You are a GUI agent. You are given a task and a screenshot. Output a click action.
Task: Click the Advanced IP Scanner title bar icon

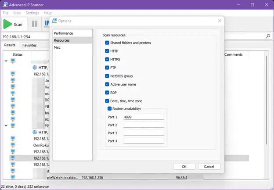[x=5, y=5]
